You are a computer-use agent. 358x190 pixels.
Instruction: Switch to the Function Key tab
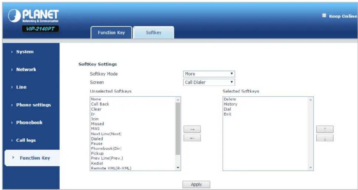point(111,33)
